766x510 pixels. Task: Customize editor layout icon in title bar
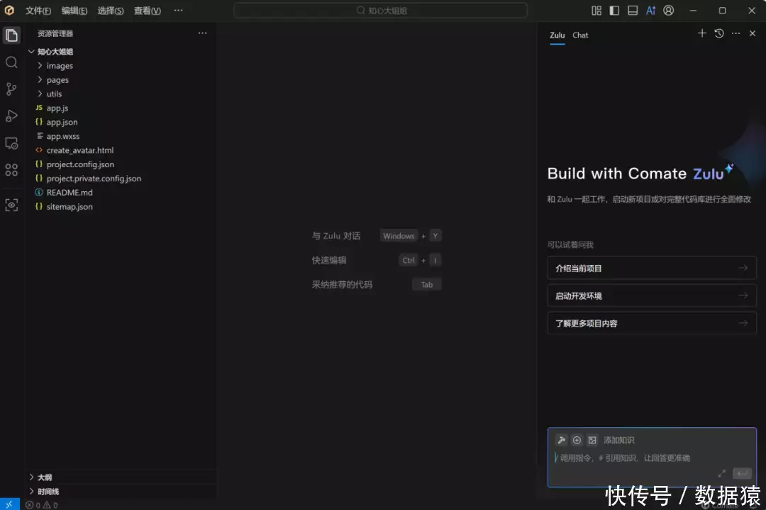click(596, 10)
